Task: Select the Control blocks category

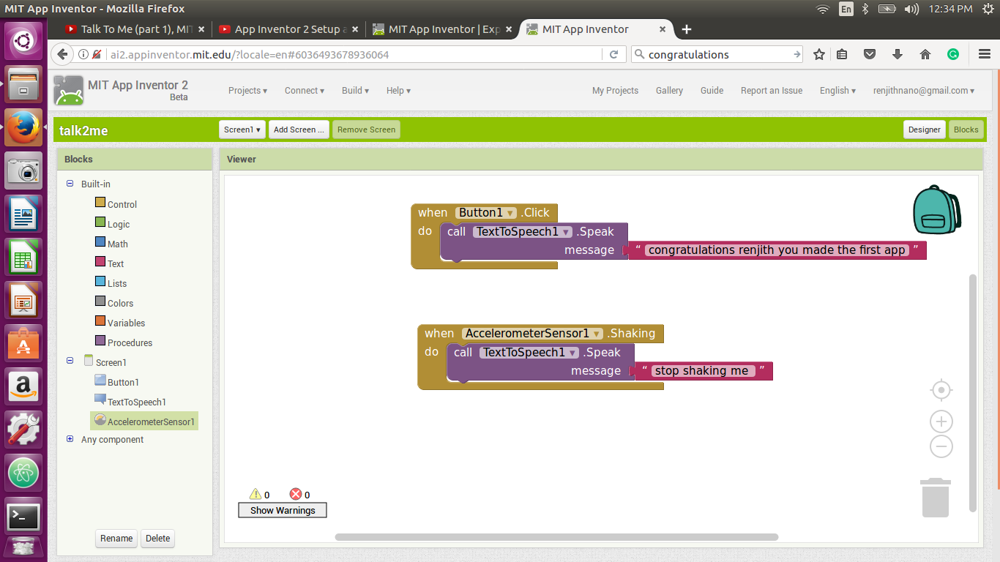Action: click(x=116, y=204)
